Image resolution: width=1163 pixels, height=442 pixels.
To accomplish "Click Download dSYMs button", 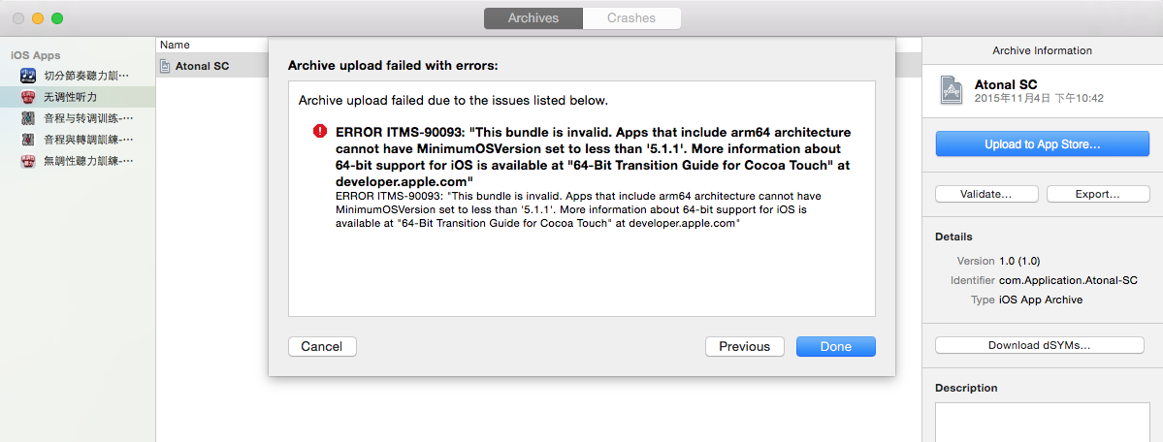I will [1039, 346].
